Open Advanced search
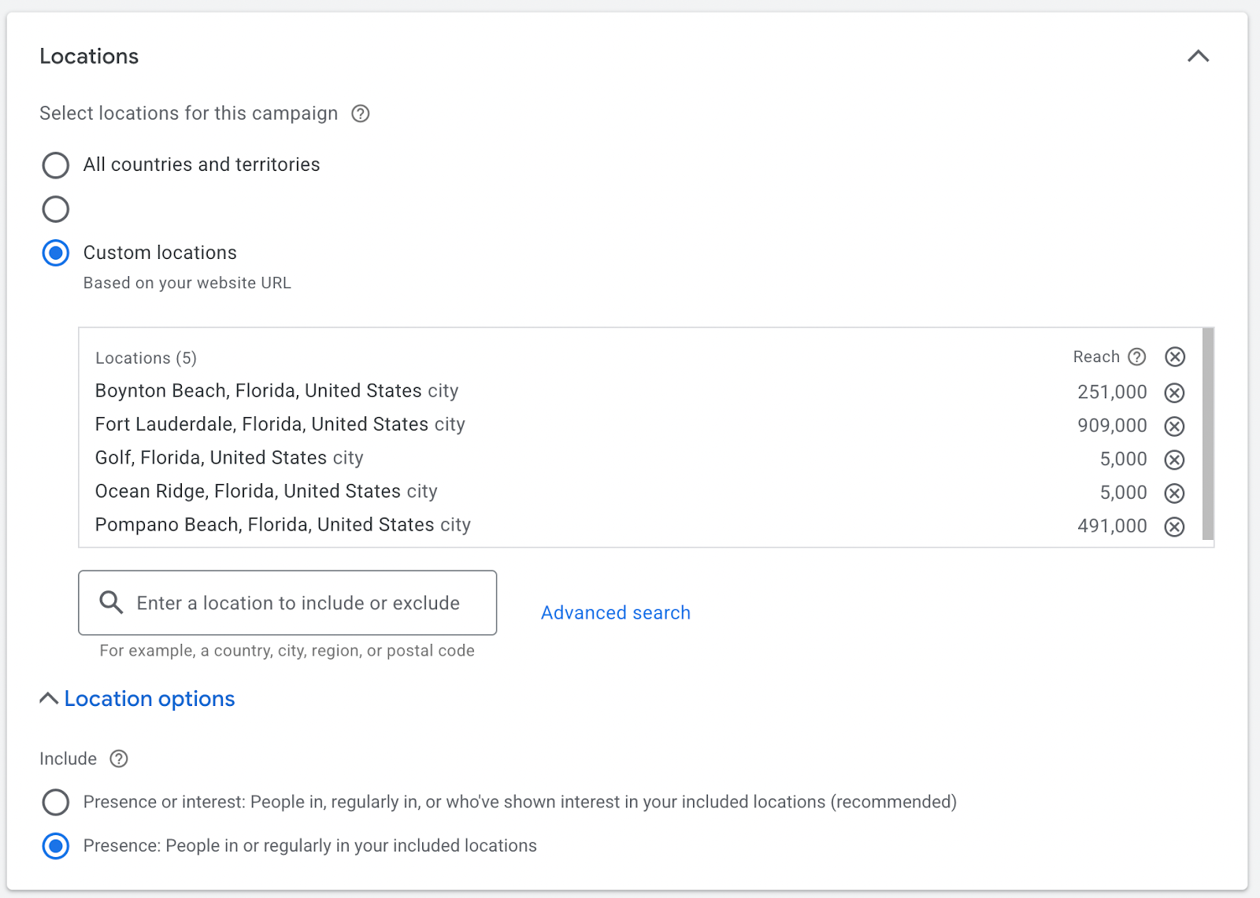The image size is (1260, 898). (615, 612)
